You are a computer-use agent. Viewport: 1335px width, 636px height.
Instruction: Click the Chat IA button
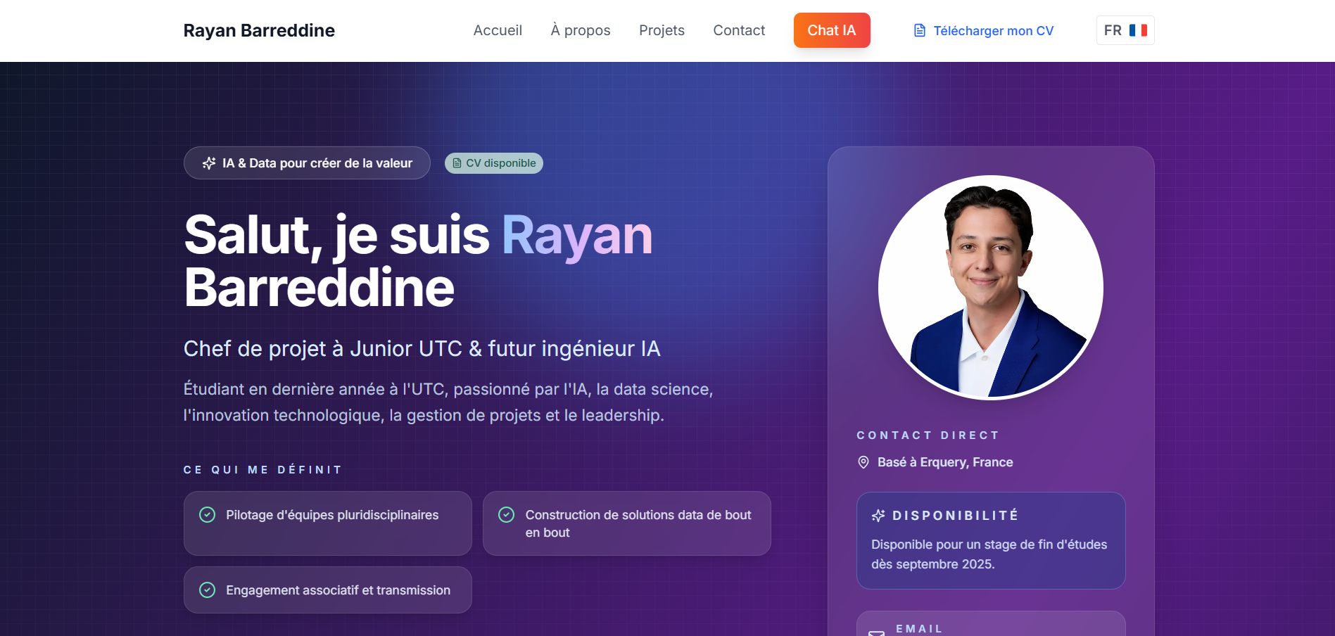point(832,30)
